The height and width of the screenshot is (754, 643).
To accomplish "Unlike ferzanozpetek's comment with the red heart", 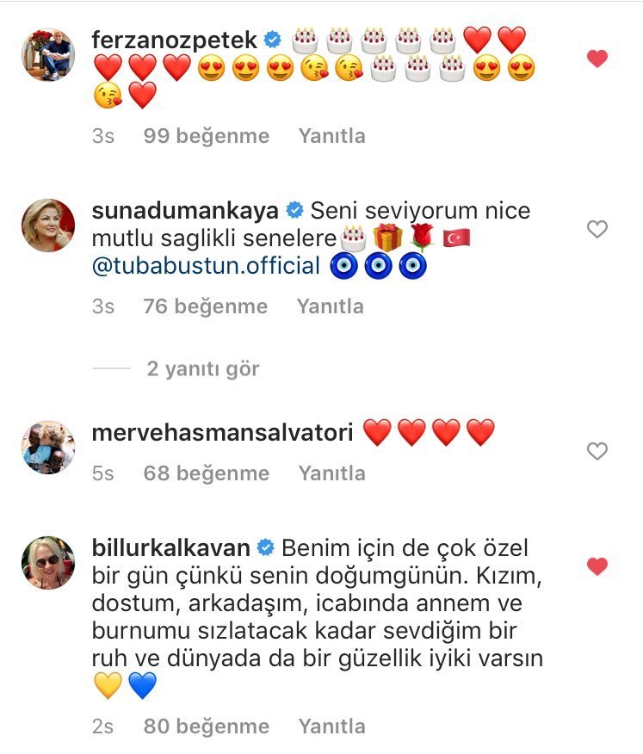I will tap(597, 59).
